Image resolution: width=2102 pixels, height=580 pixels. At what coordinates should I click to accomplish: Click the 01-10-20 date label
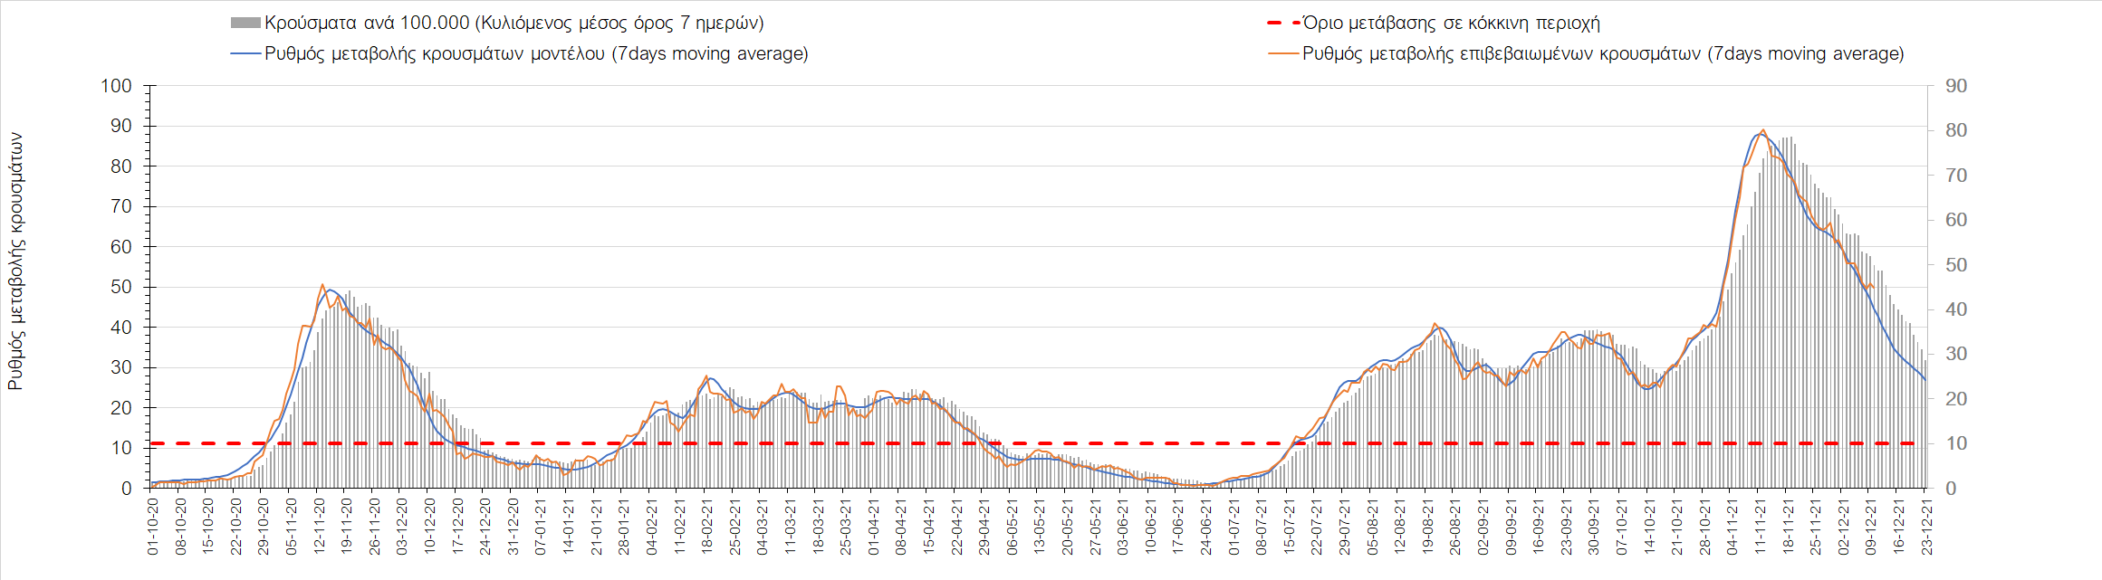point(153,527)
